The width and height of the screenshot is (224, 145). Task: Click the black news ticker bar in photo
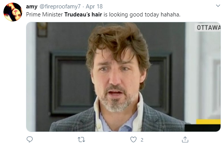pos(203,128)
